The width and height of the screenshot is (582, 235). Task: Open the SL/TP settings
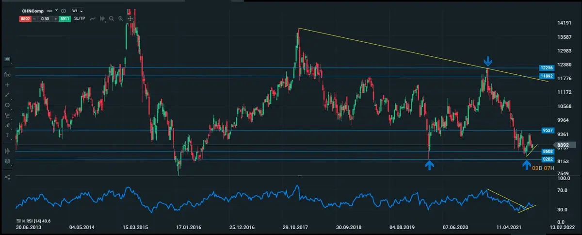click(x=80, y=18)
